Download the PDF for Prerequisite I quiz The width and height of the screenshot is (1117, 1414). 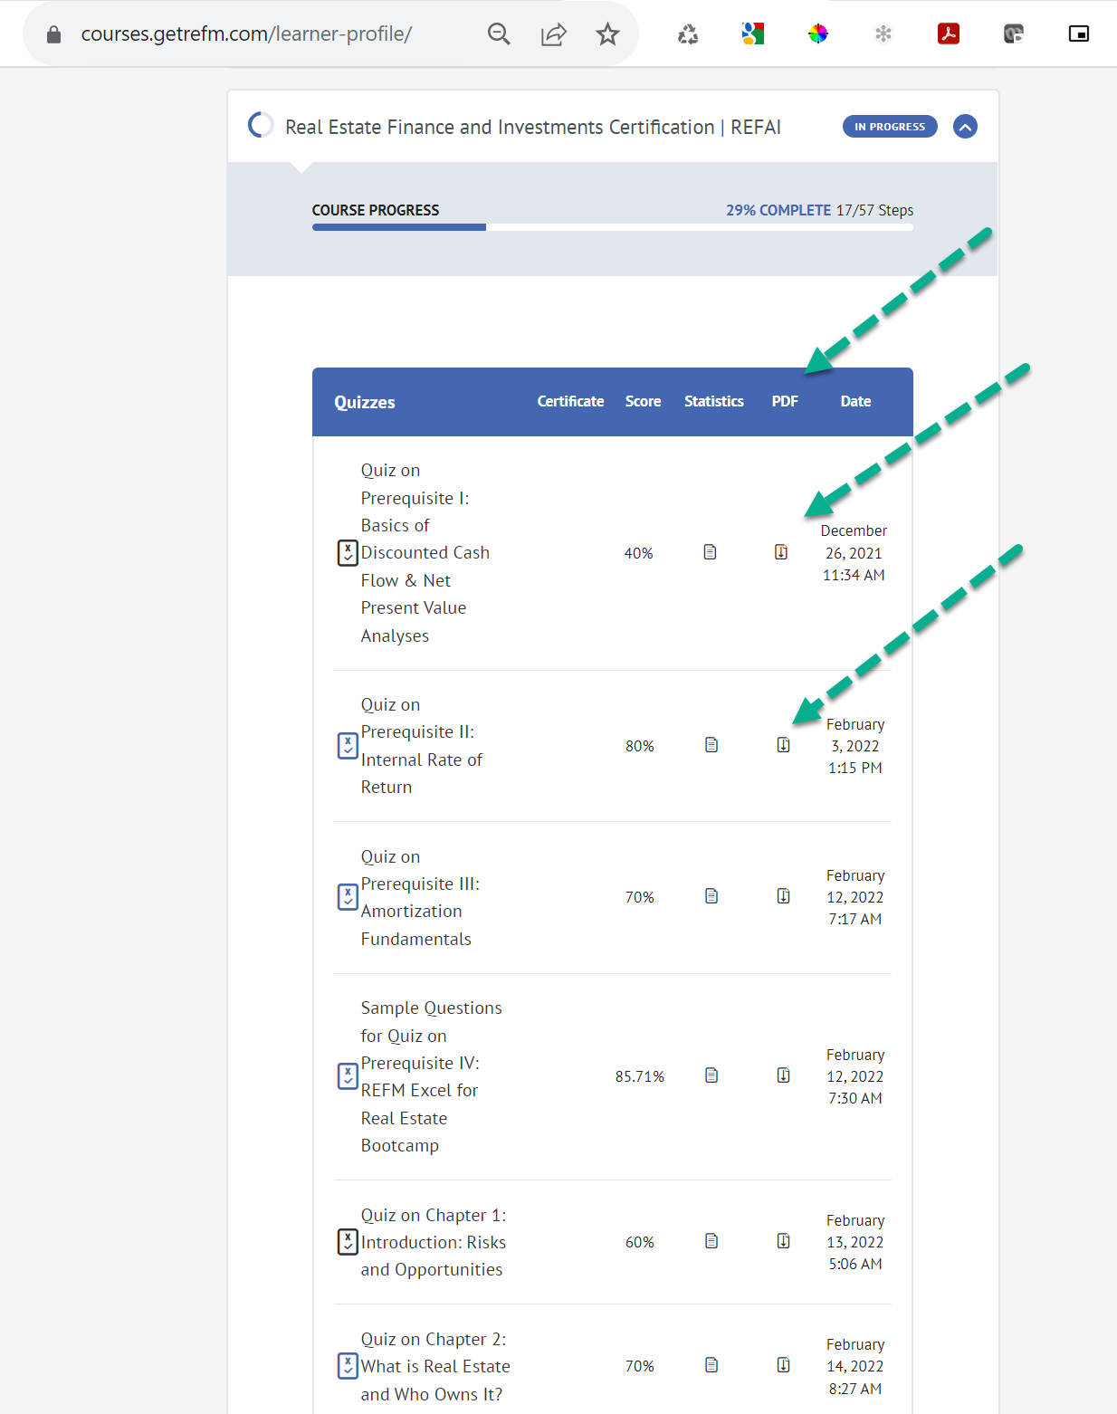780,551
